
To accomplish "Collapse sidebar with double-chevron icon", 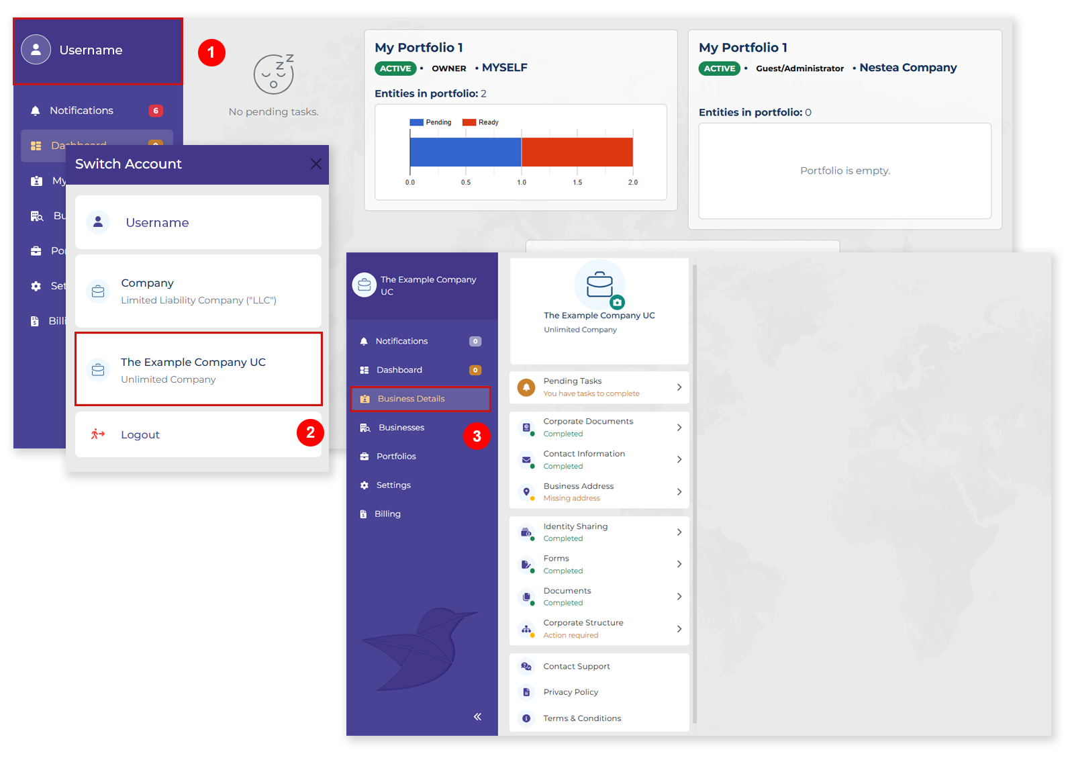I will (x=477, y=716).
